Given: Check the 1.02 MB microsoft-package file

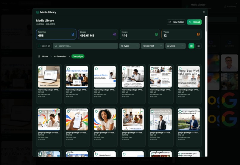Looking at the screenshot, I should coord(96,69).
